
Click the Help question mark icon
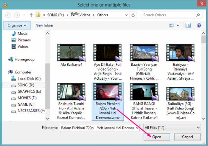(x=199, y=25)
